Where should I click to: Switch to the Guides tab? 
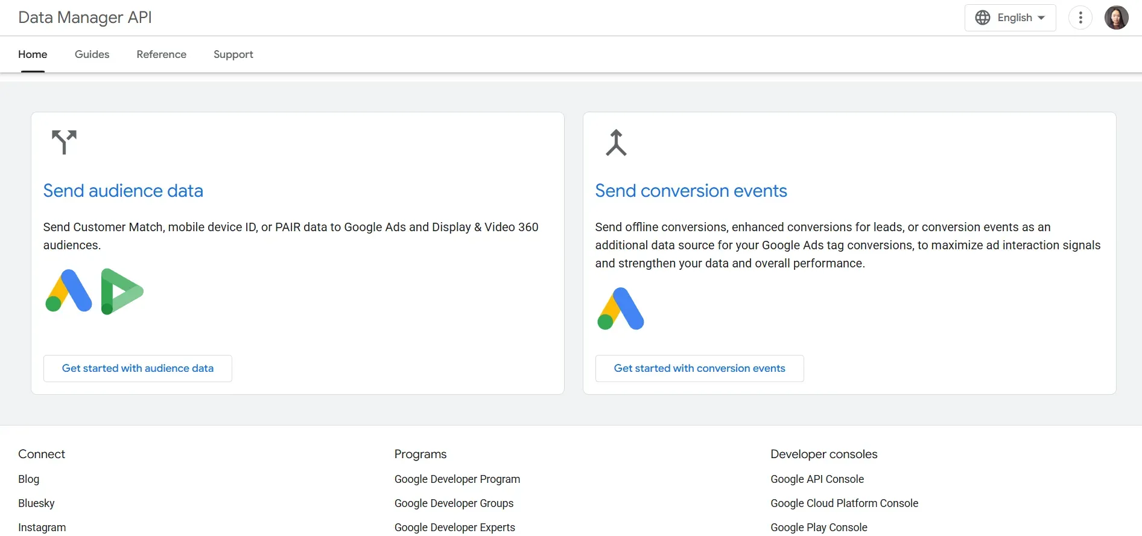tap(92, 54)
